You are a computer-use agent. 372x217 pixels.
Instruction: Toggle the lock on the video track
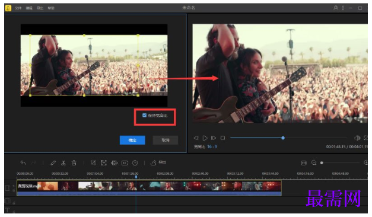click(14, 190)
